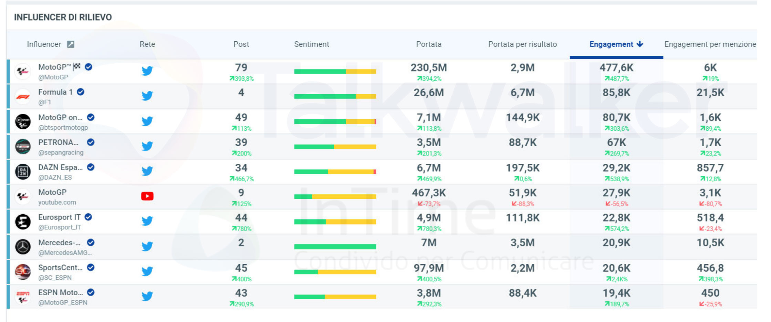Click the verified badge next to Eurosport IT
The image size is (771, 322).
click(88, 217)
